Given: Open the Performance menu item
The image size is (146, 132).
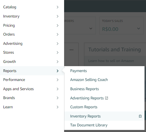Looking at the screenshot, I should [x=32, y=80].
